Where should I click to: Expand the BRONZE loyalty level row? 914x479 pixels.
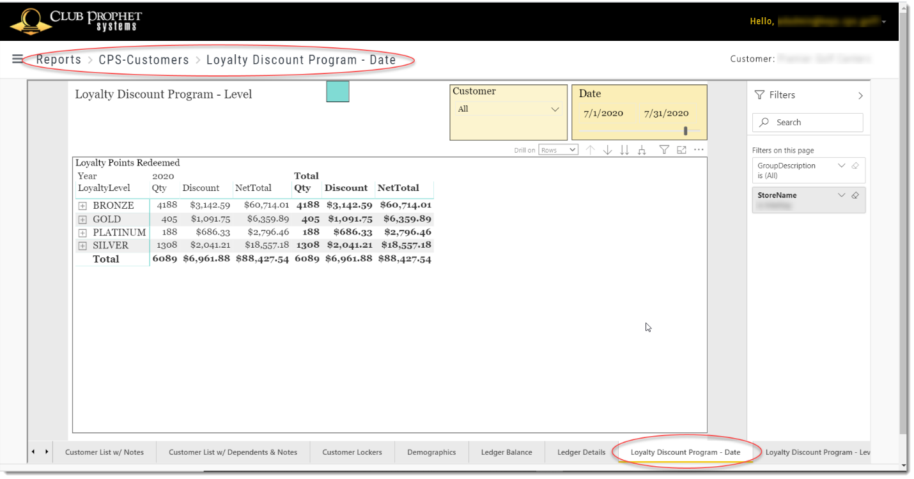tap(82, 206)
